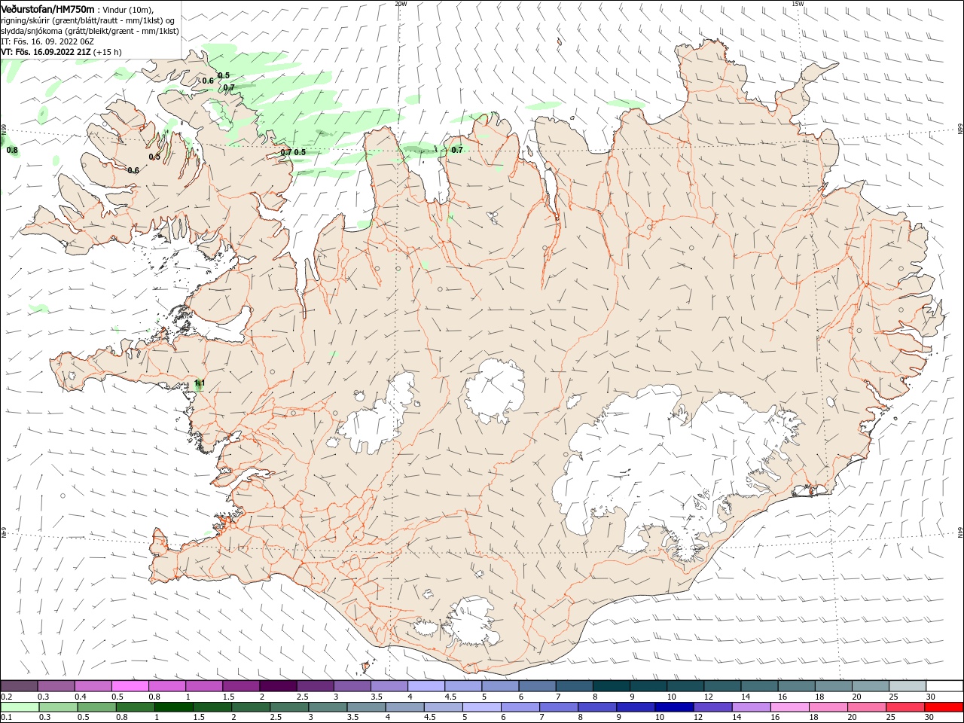Click the 'IT: Fös. 16. 09. 2022 06Z' line
Image resolution: width=964 pixels, height=723 pixels.
[x=47, y=41]
